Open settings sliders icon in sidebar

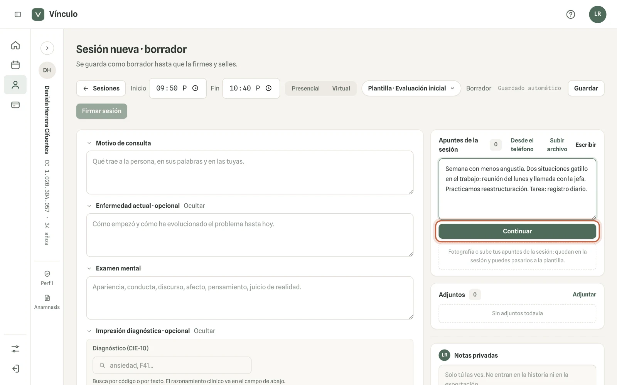click(x=15, y=349)
